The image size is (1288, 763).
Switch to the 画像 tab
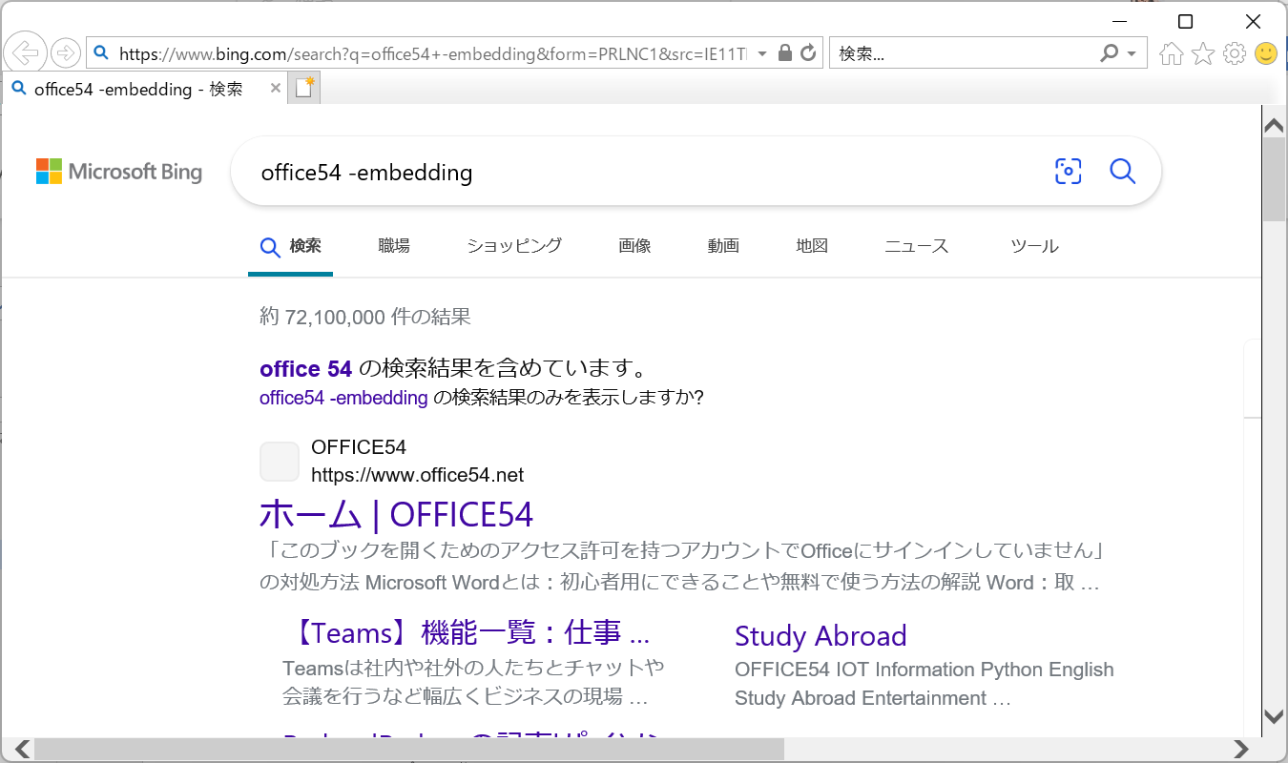(634, 246)
